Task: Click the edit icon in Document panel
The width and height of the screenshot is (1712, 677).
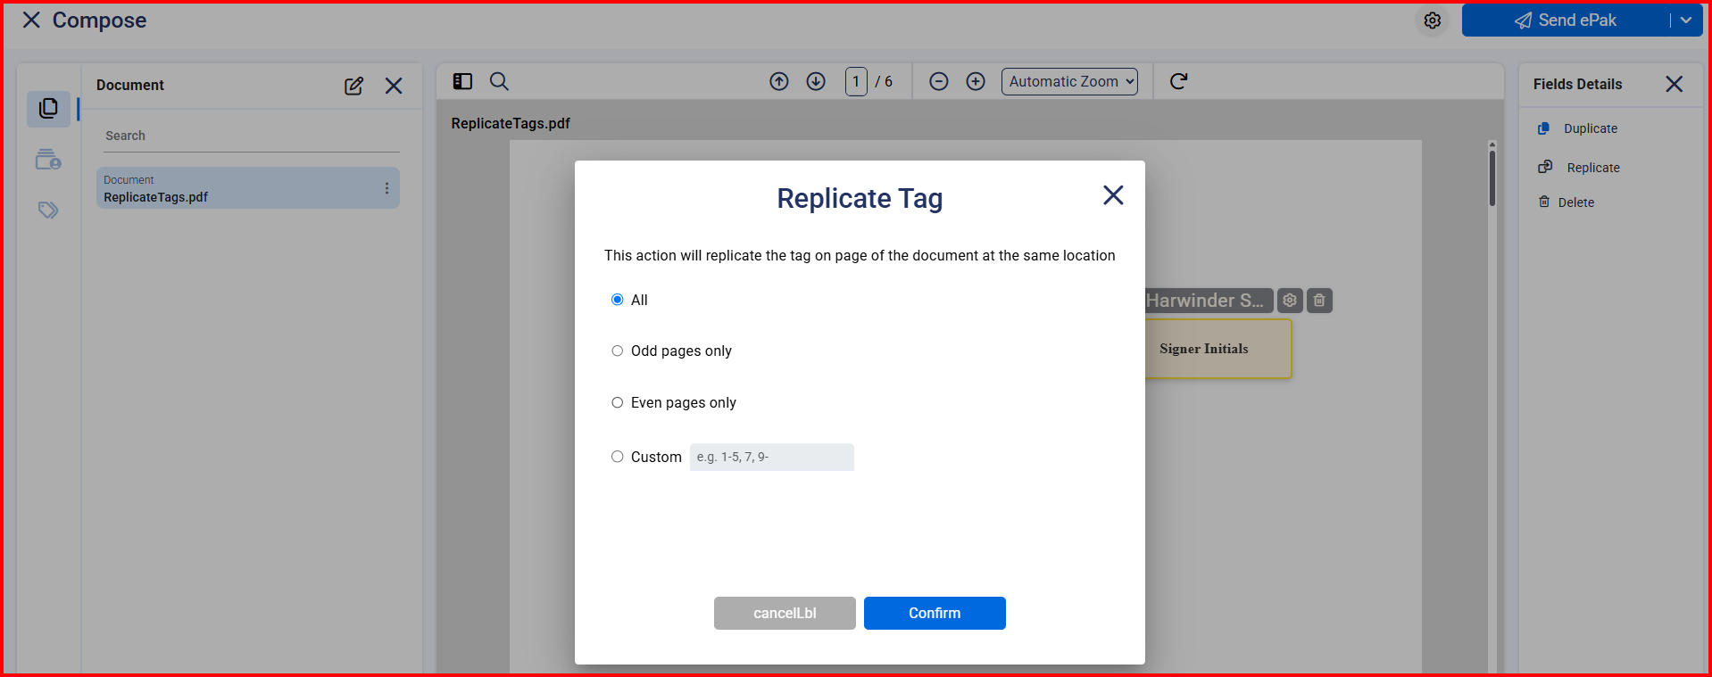Action: [x=353, y=86]
